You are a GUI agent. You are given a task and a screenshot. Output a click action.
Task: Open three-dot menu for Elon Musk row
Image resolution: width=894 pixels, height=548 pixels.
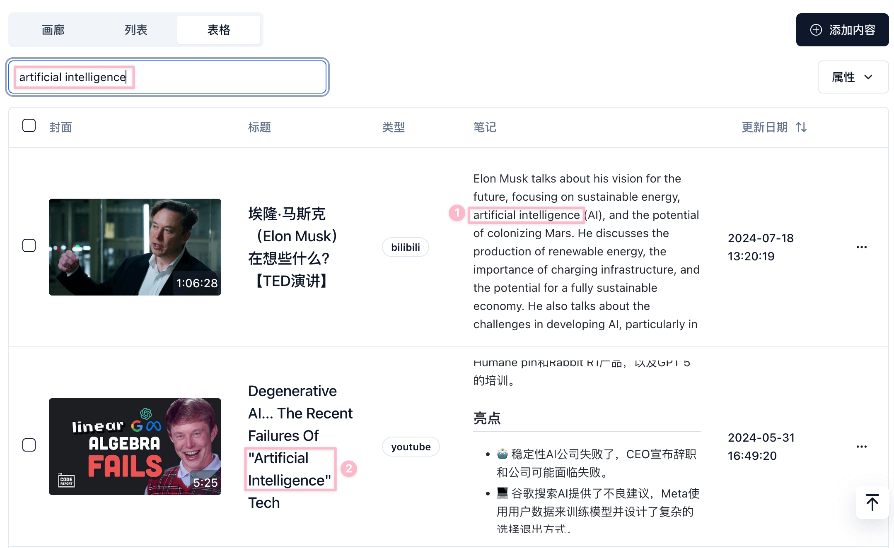(x=861, y=247)
